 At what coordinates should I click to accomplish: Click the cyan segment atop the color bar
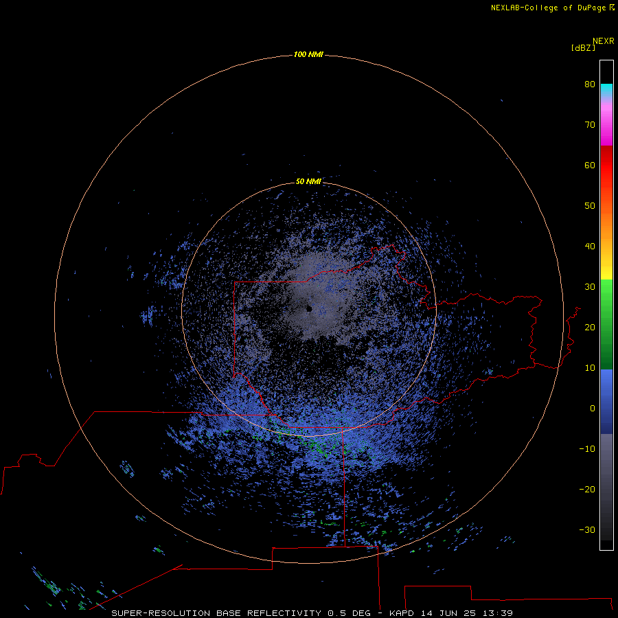tap(606, 89)
